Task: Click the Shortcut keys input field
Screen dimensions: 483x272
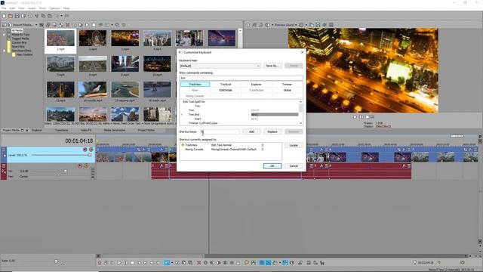Action: (220, 131)
